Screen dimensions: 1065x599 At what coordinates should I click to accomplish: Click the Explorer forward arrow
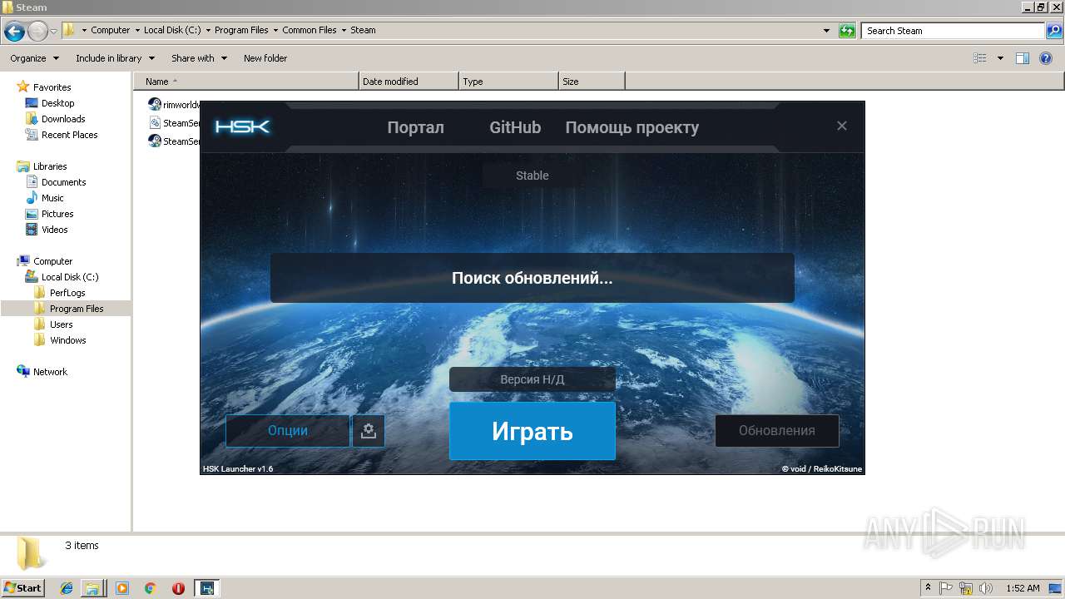tap(37, 32)
